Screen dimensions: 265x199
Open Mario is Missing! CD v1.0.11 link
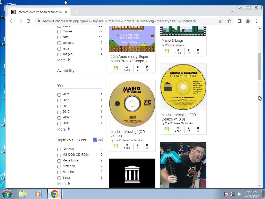tap(128, 134)
